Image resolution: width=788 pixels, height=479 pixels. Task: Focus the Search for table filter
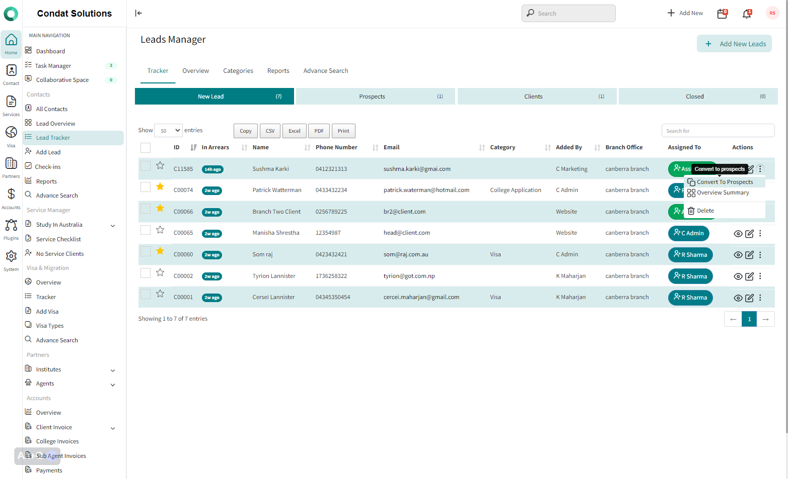coord(718,131)
